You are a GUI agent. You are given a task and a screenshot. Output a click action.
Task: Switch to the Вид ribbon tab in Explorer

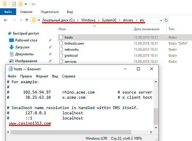[x=70, y=12]
